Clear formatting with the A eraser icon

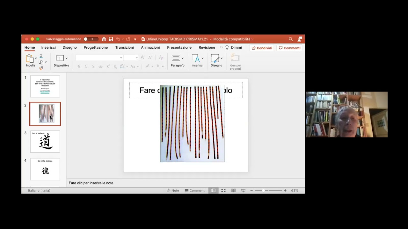pos(161,58)
